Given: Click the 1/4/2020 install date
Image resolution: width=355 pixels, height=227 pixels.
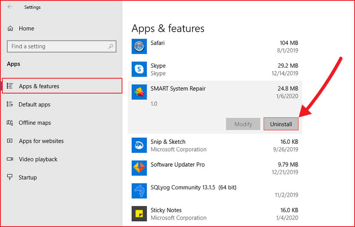Looking at the screenshot, I should (287, 218).
